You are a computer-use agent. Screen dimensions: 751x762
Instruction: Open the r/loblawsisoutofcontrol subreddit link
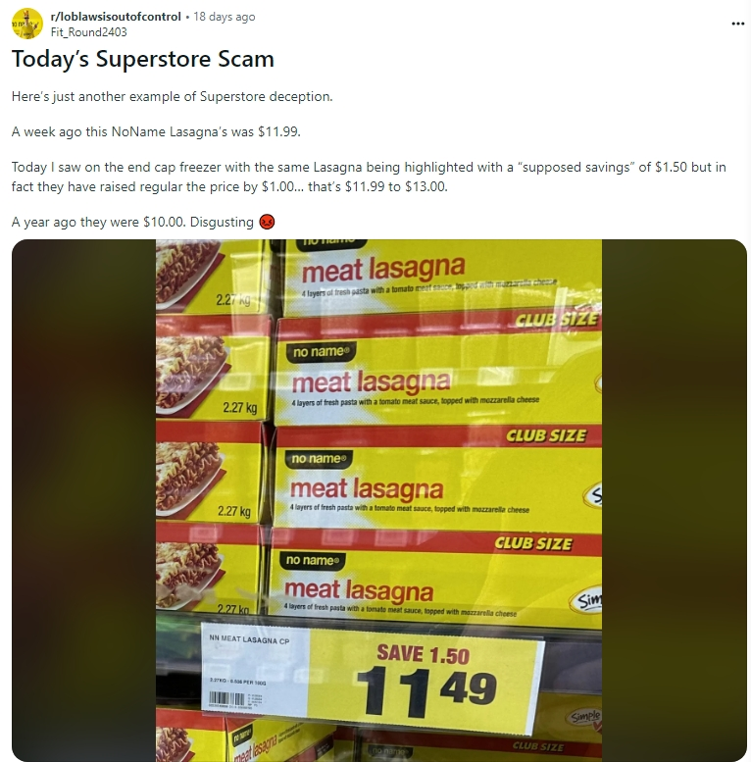point(116,17)
